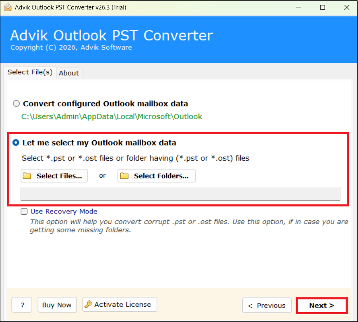Click the Advik envelope icon in title bar
358x322 pixels.
pos(7,7)
